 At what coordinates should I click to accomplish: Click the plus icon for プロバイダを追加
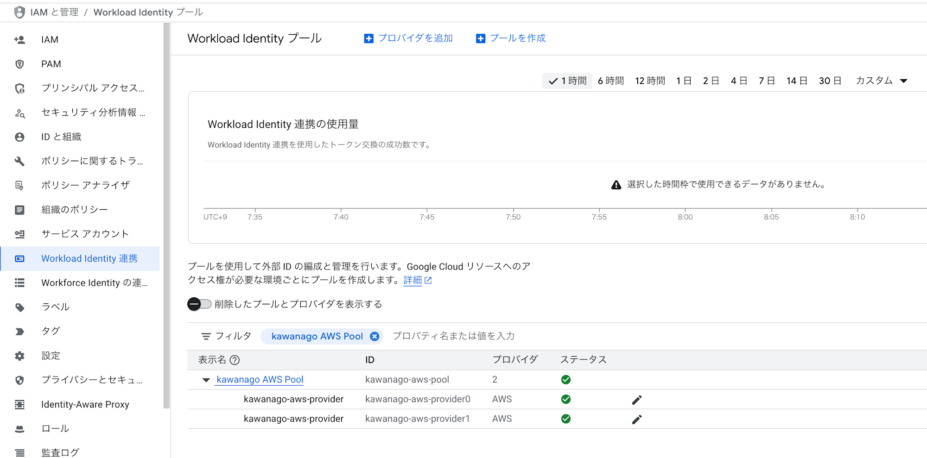(x=368, y=38)
